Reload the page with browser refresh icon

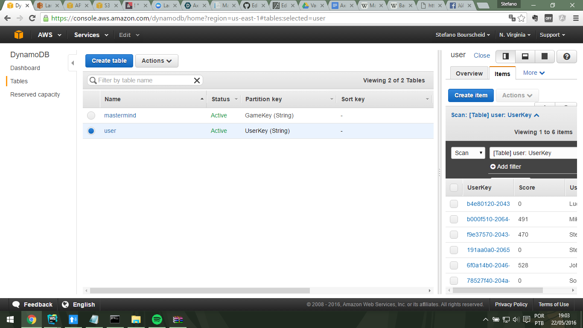click(32, 18)
